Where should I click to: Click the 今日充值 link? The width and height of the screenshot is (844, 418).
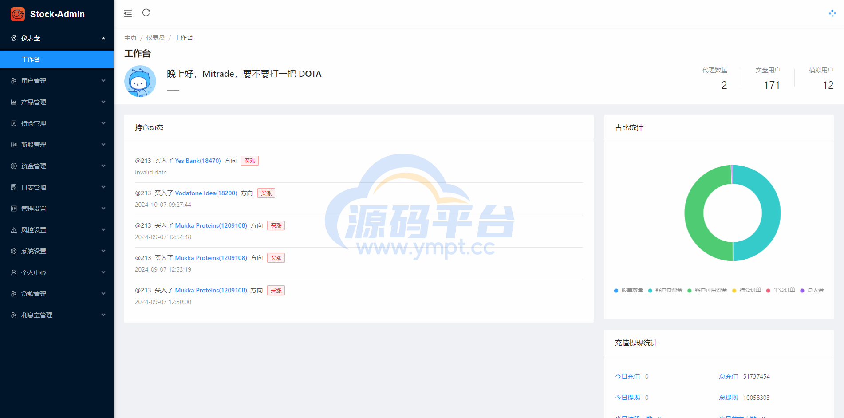pos(627,376)
